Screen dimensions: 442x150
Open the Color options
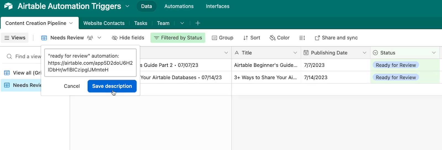[280, 38]
